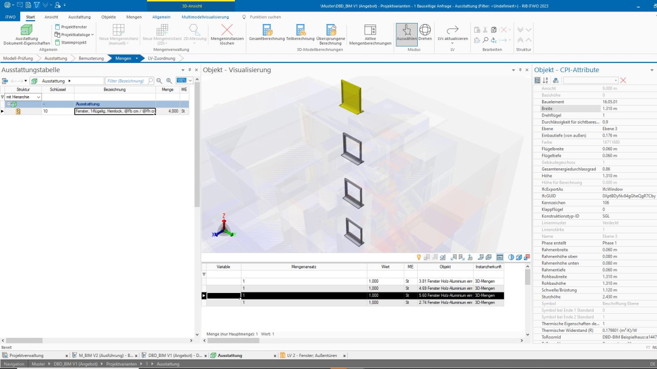Zoom in in Ausstattungstabelle
Image resolution: width=657 pixels, height=369 pixels.
tap(169, 81)
